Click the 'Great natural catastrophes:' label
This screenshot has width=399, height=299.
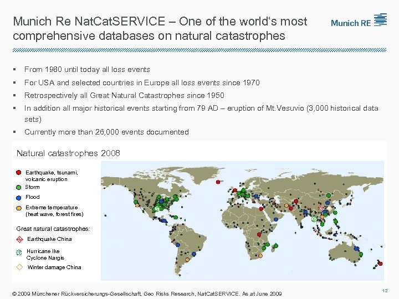(53, 229)
